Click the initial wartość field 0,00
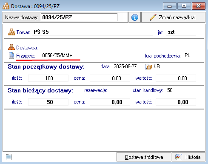The width and height of the screenshot is (208, 164). coord(176,78)
